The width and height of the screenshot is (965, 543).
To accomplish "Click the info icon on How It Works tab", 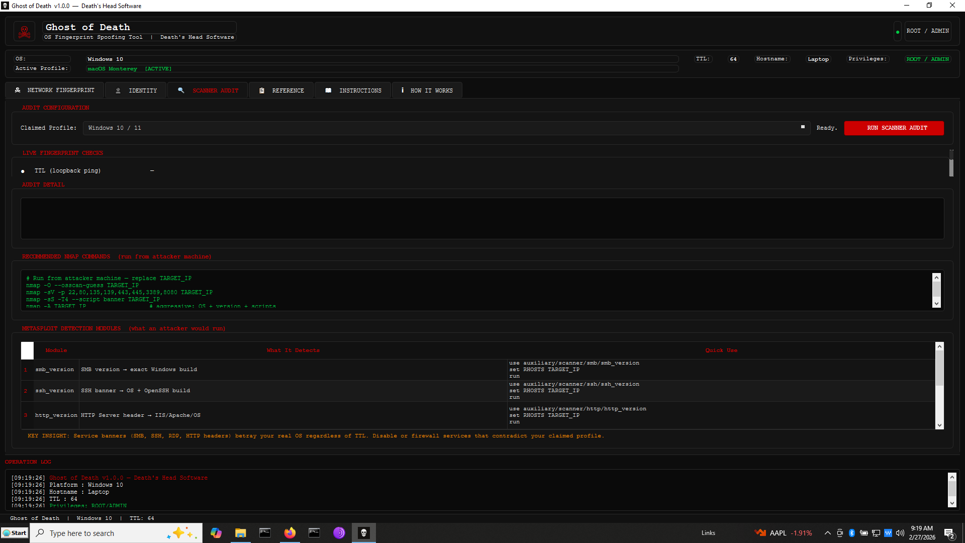I will (x=403, y=90).
